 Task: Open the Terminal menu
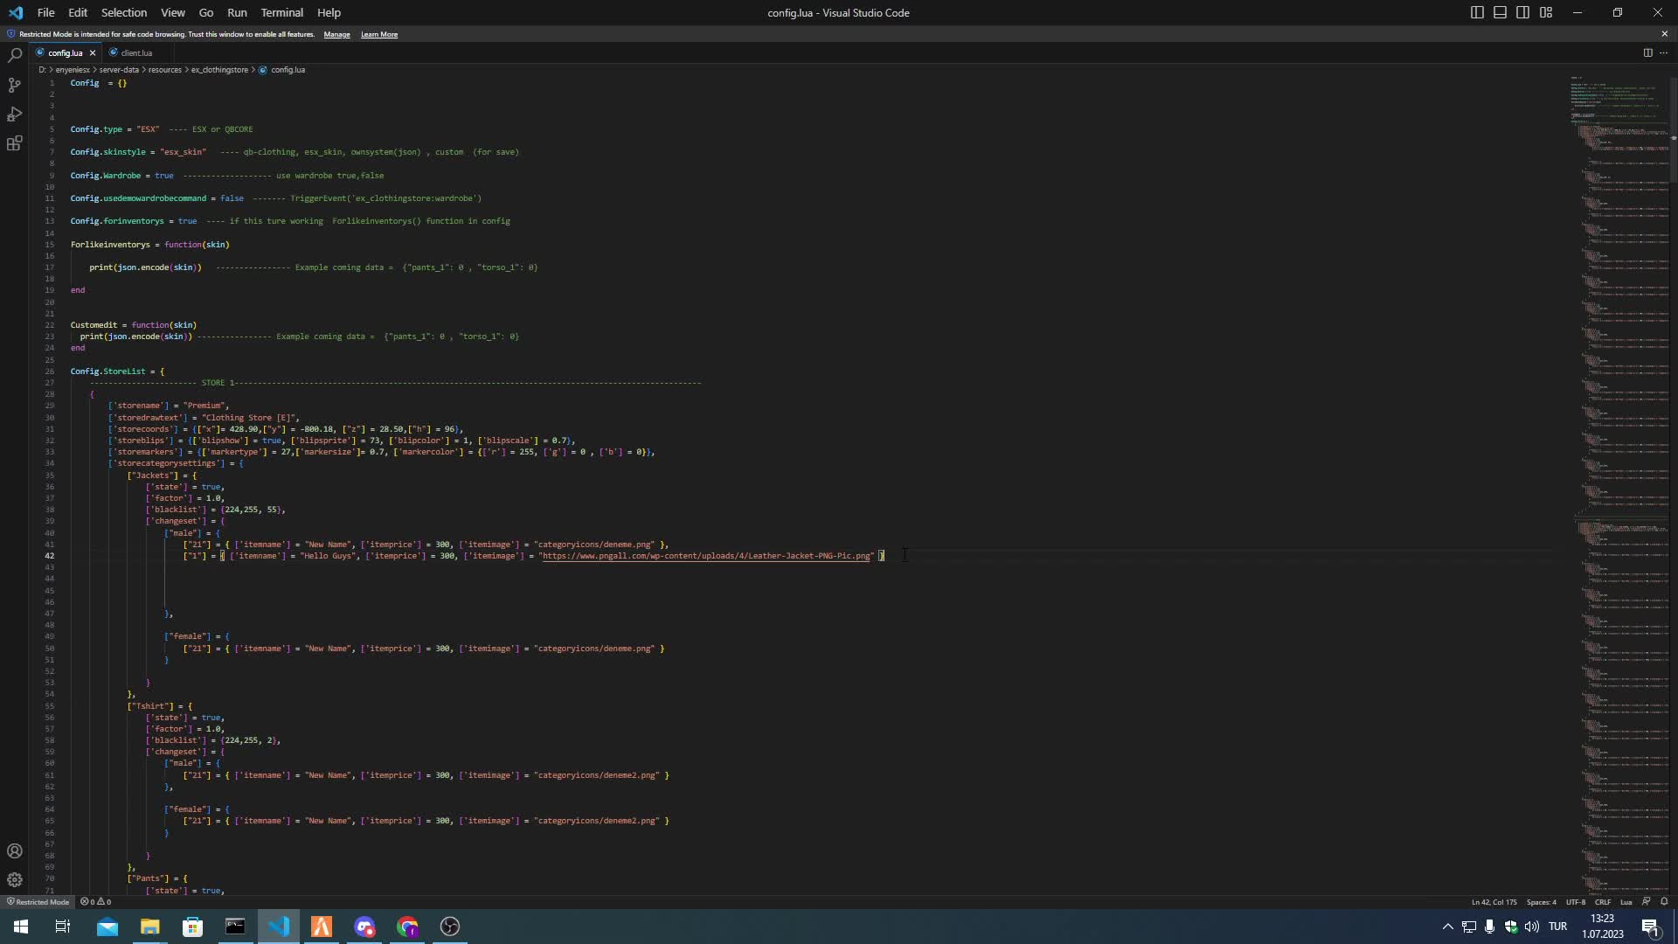click(281, 12)
